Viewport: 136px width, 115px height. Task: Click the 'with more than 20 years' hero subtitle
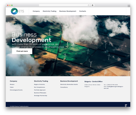click(x=38, y=46)
